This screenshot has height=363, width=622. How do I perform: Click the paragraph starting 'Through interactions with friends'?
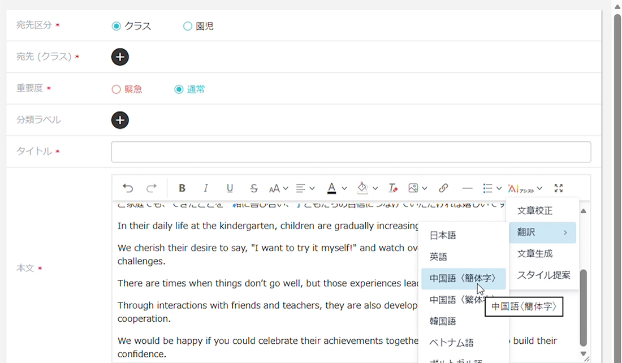[x=267, y=312]
